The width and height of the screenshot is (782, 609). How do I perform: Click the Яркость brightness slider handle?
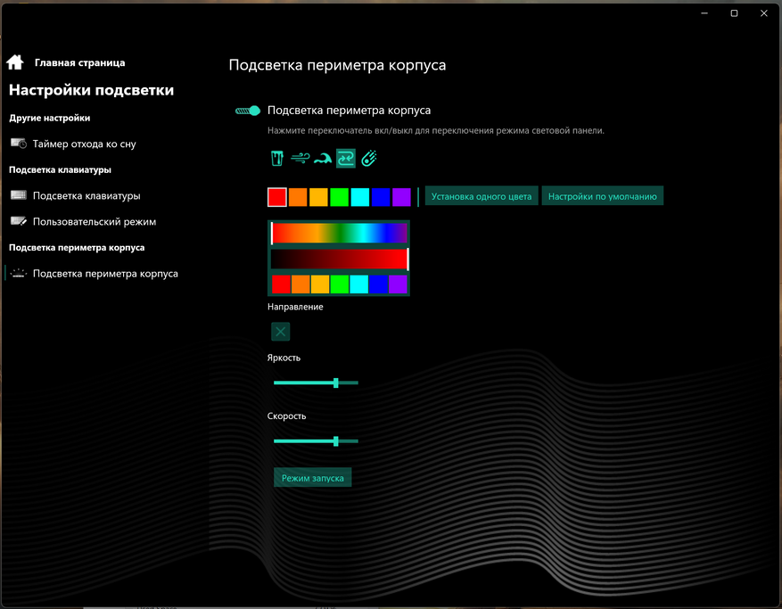click(x=336, y=383)
